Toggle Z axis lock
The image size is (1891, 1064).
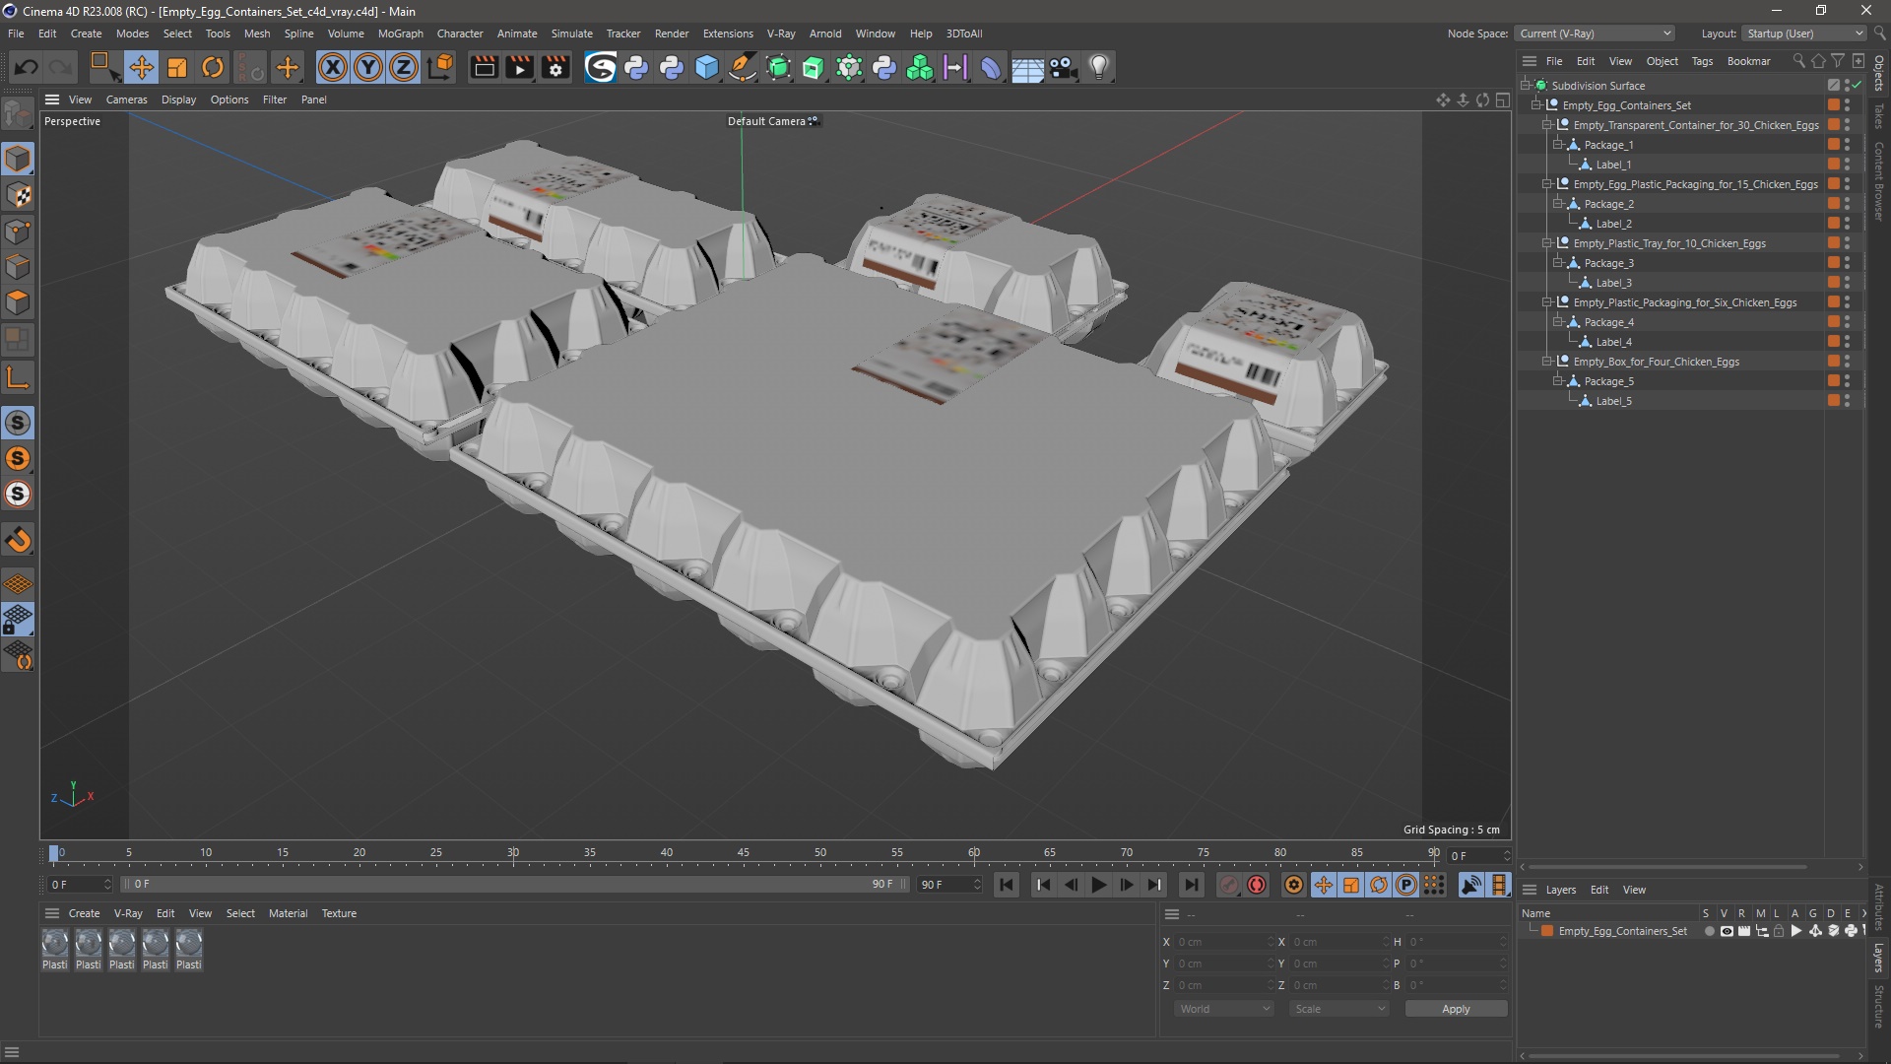tap(403, 67)
